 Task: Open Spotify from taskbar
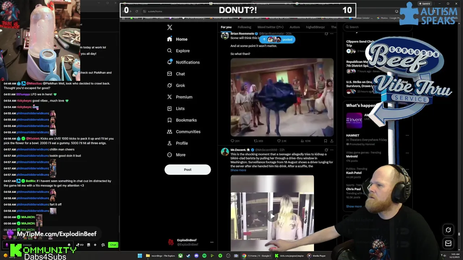(x=204, y=256)
